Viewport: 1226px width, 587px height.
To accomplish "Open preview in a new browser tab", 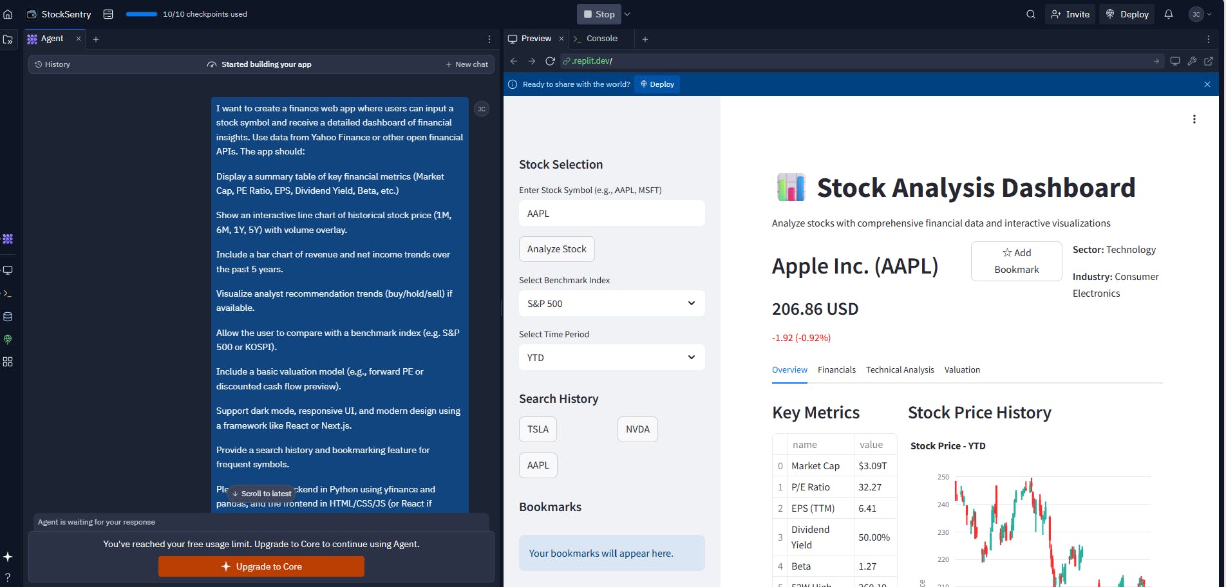I will point(1209,61).
